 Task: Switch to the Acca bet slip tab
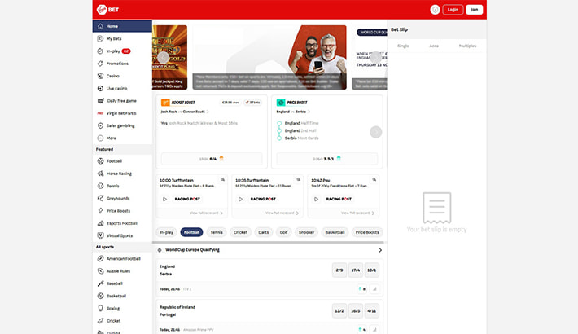point(434,46)
